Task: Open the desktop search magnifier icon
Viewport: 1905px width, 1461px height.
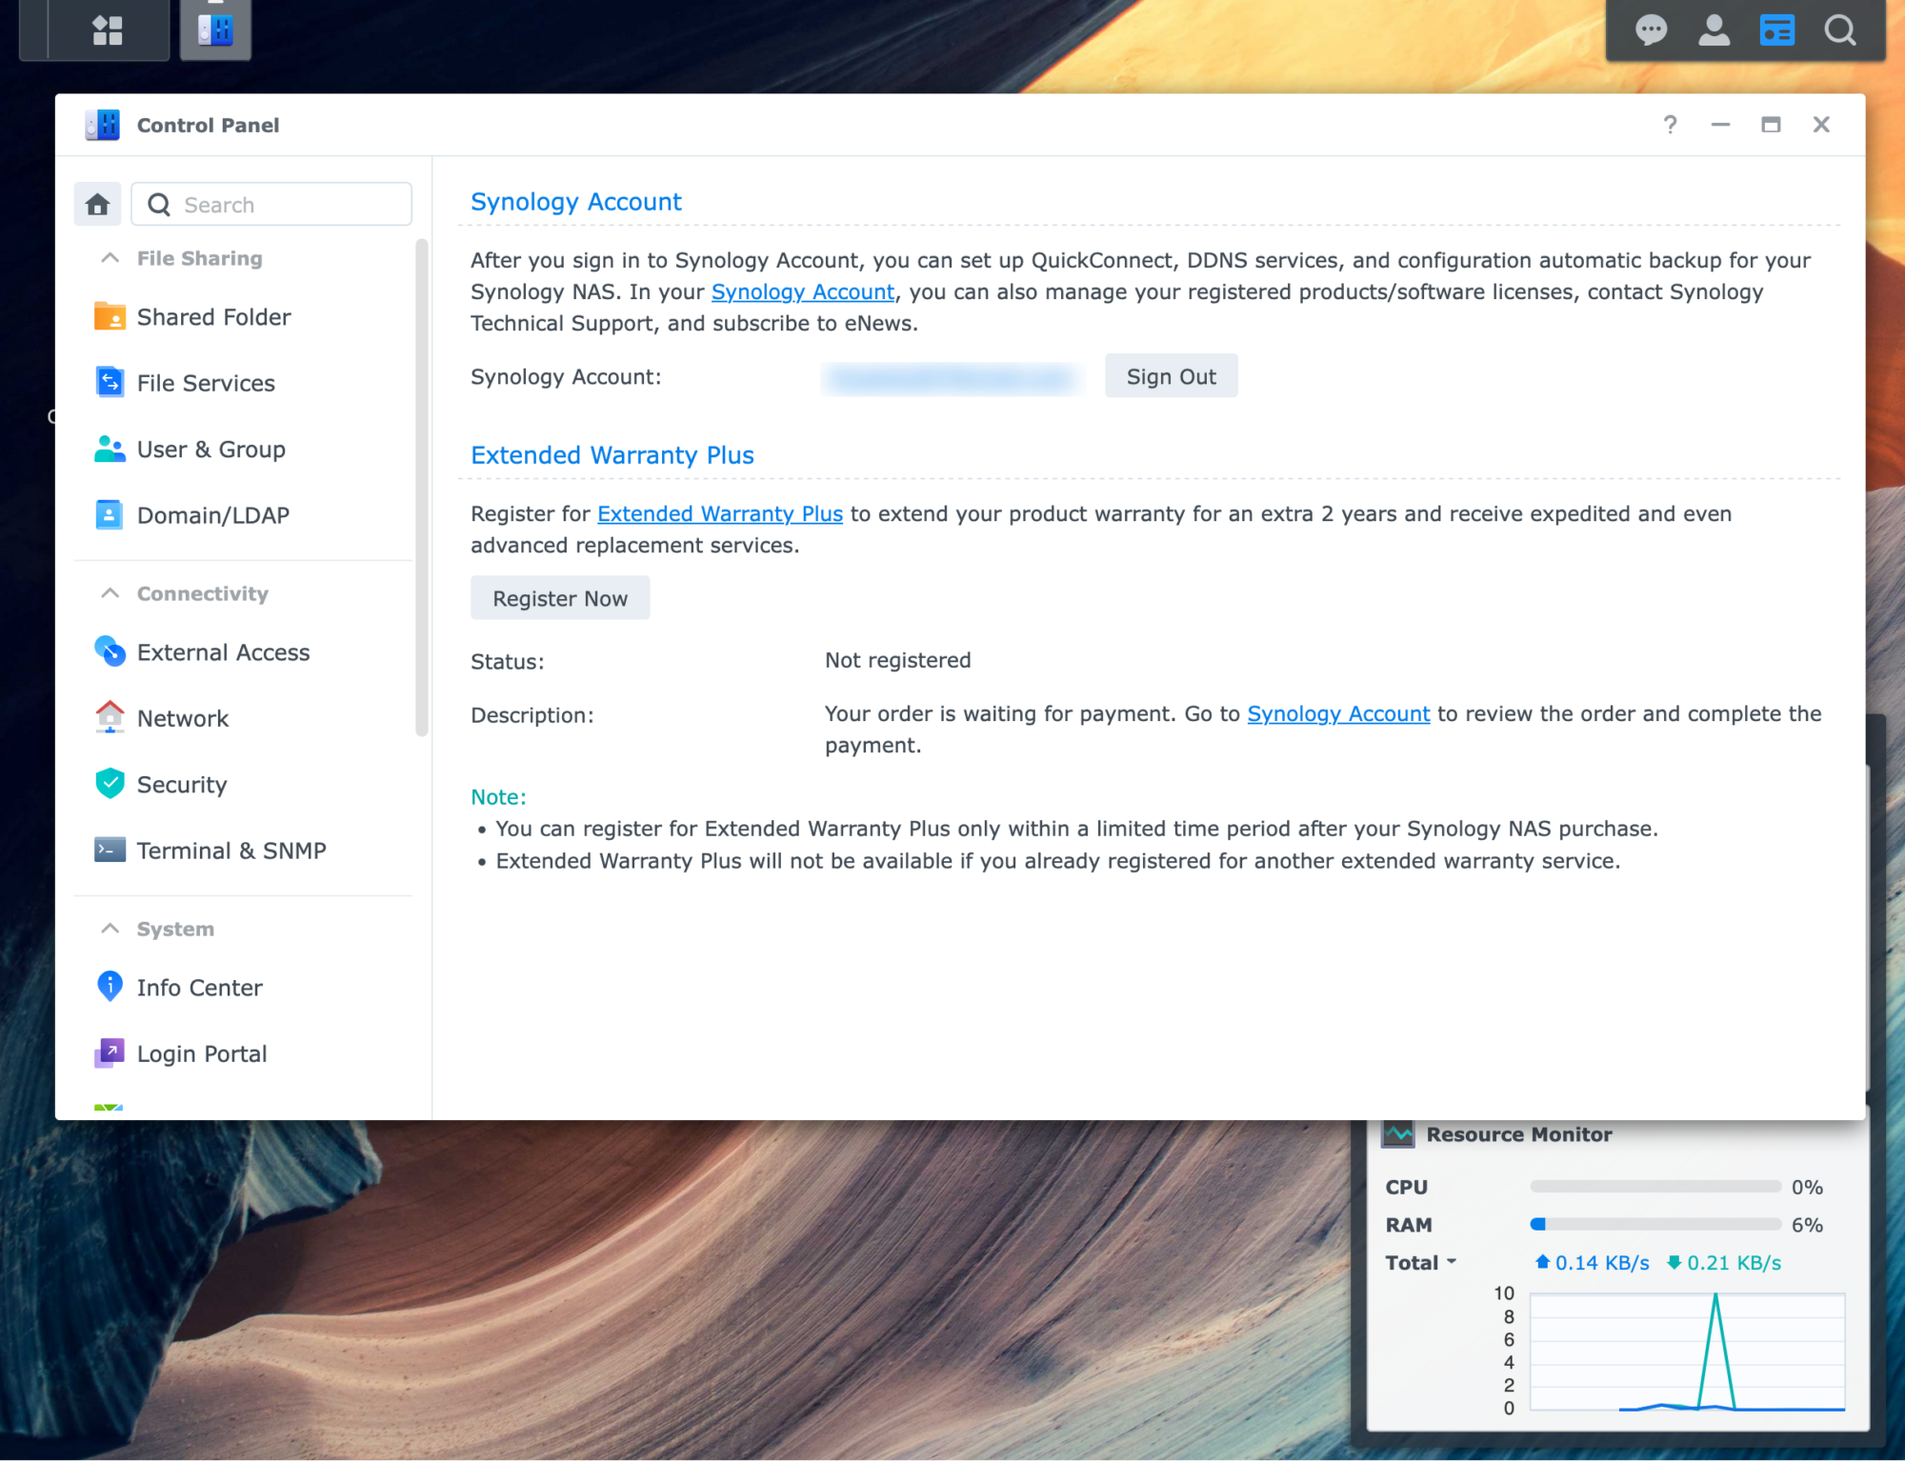Action: click(x=1839, y=30)
